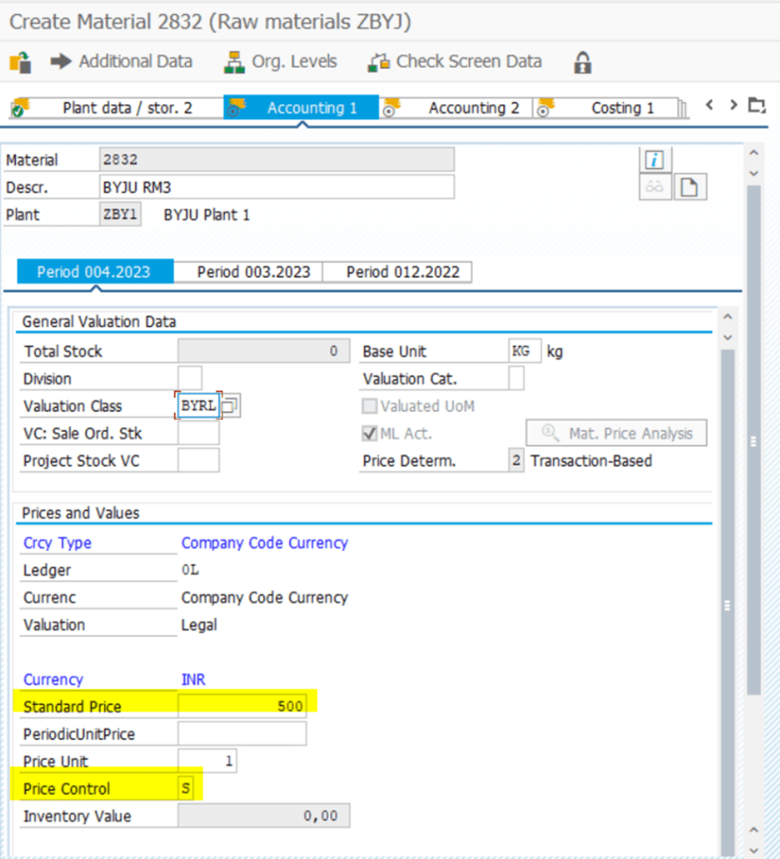Click the first toolbar icon left of Additional Data
Viewport: 780px width, 859px height.
click(20, 62)
